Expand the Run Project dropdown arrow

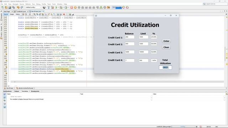click(x=58, y=7)
